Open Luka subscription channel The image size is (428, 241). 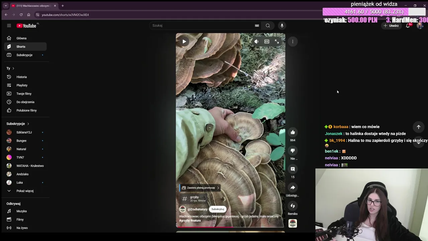[x=25, y=182]
